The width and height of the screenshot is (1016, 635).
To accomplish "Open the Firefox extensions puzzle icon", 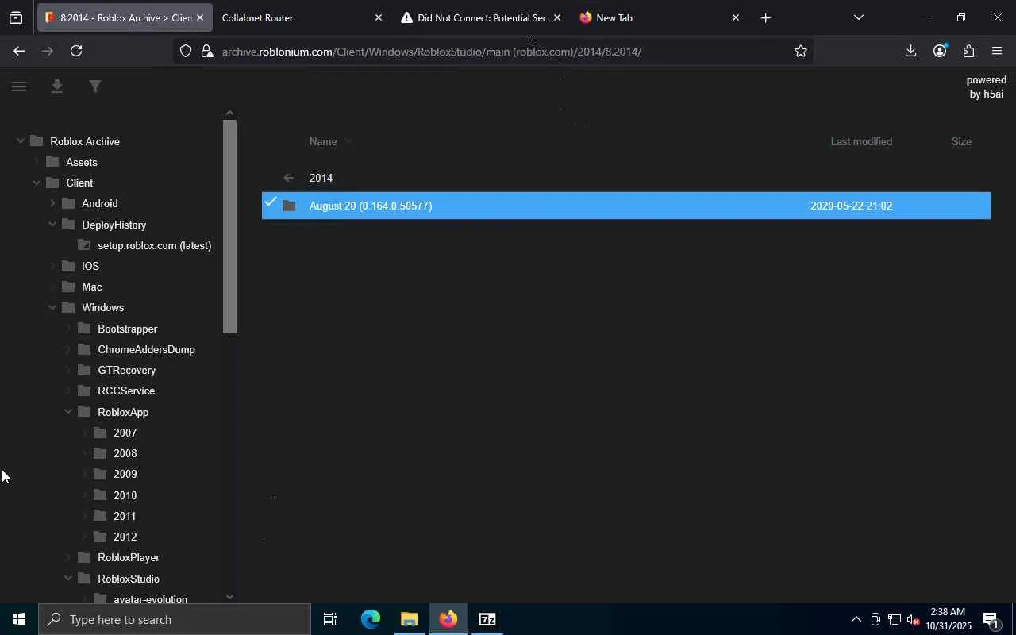I will [x=968, y=51].
